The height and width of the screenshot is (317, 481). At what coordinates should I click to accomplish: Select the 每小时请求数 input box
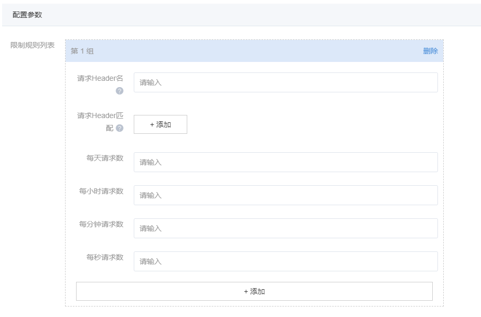tap(285, 195)
